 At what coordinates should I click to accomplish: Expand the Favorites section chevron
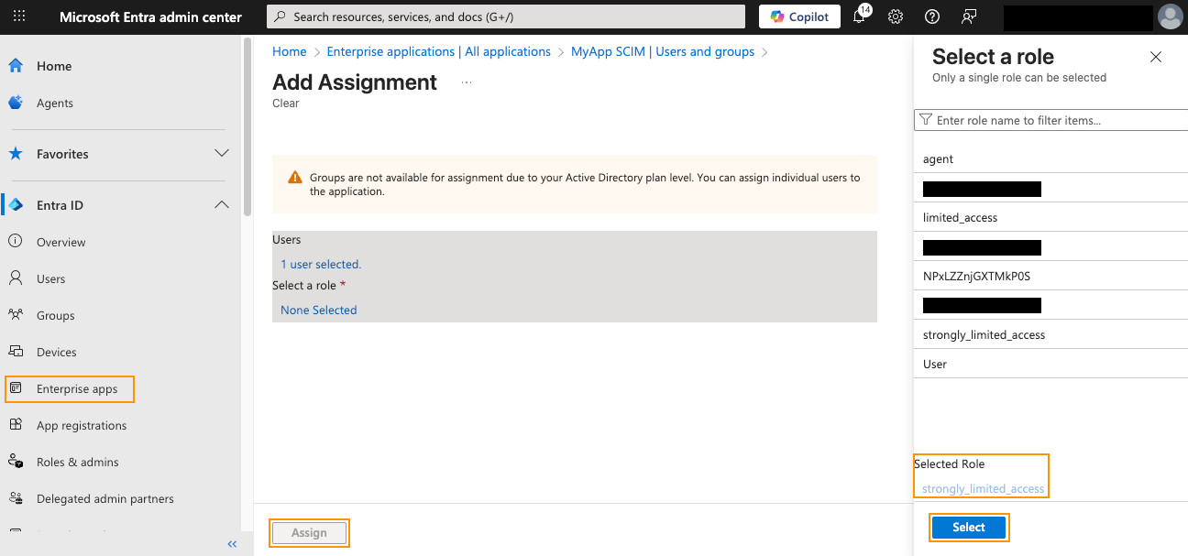coord(221,153)
